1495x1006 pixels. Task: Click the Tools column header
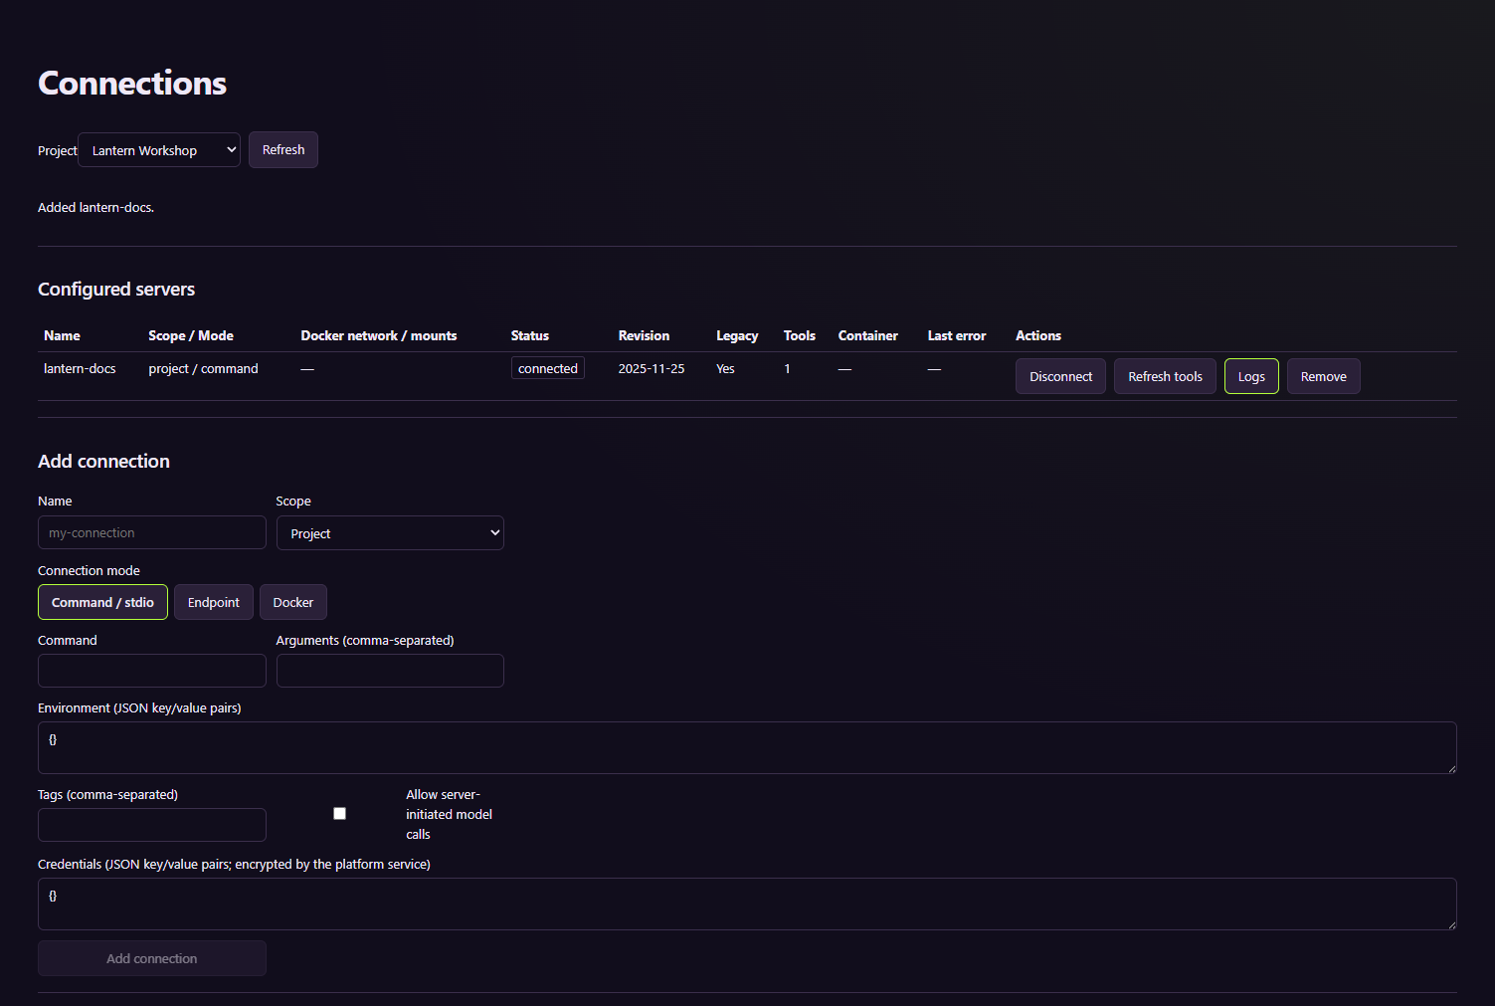click(800, 335)
